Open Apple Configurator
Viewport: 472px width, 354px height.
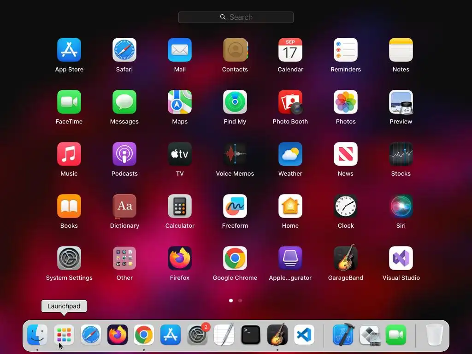point(290,258)
